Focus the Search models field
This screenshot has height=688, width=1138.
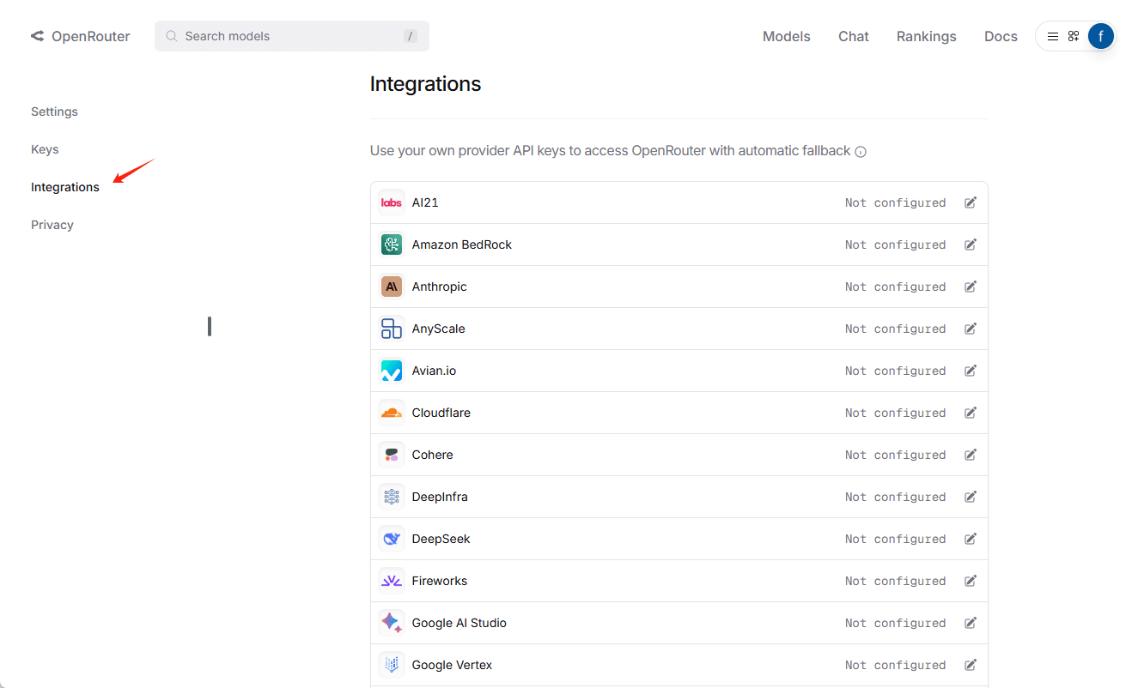tap(291, 36)
